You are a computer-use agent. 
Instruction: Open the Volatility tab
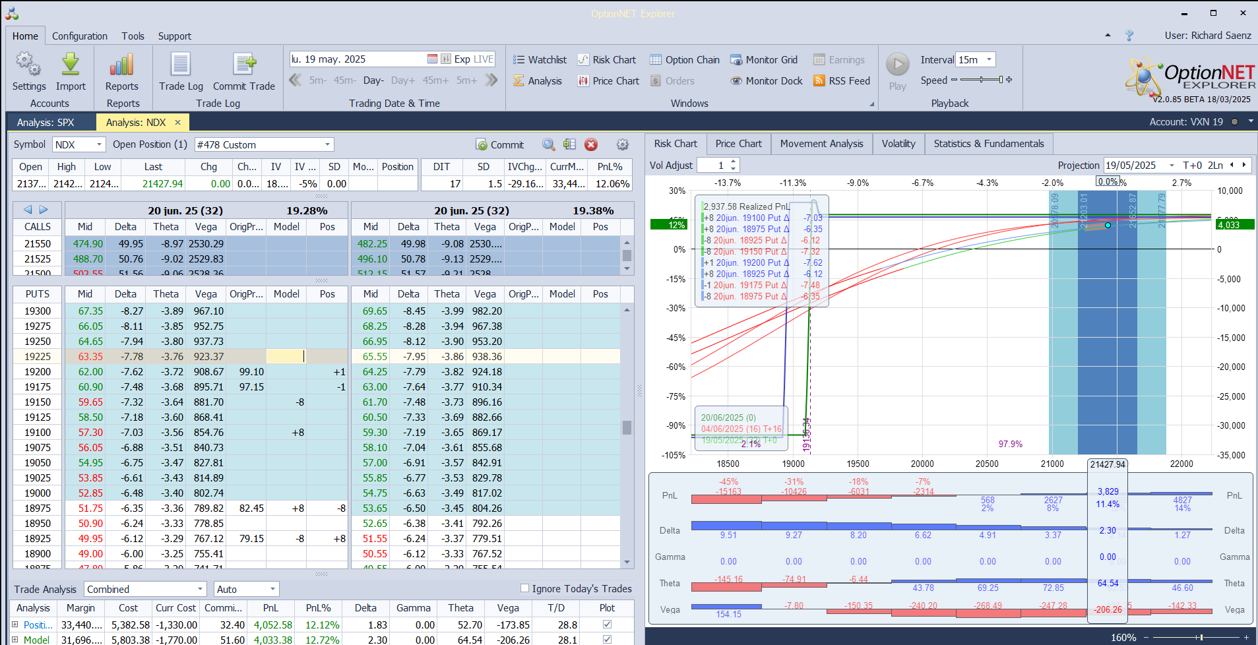coord(898,144)
